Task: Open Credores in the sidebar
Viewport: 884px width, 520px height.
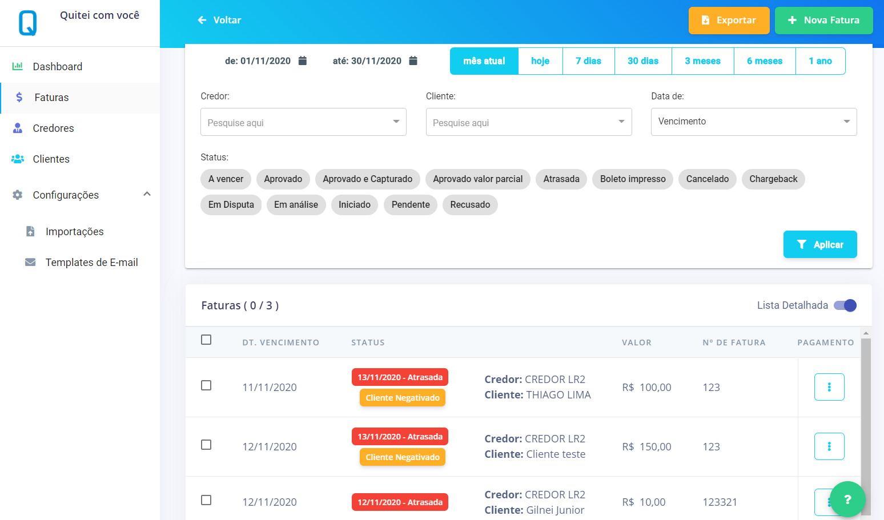Action: (x=80, y=128)
